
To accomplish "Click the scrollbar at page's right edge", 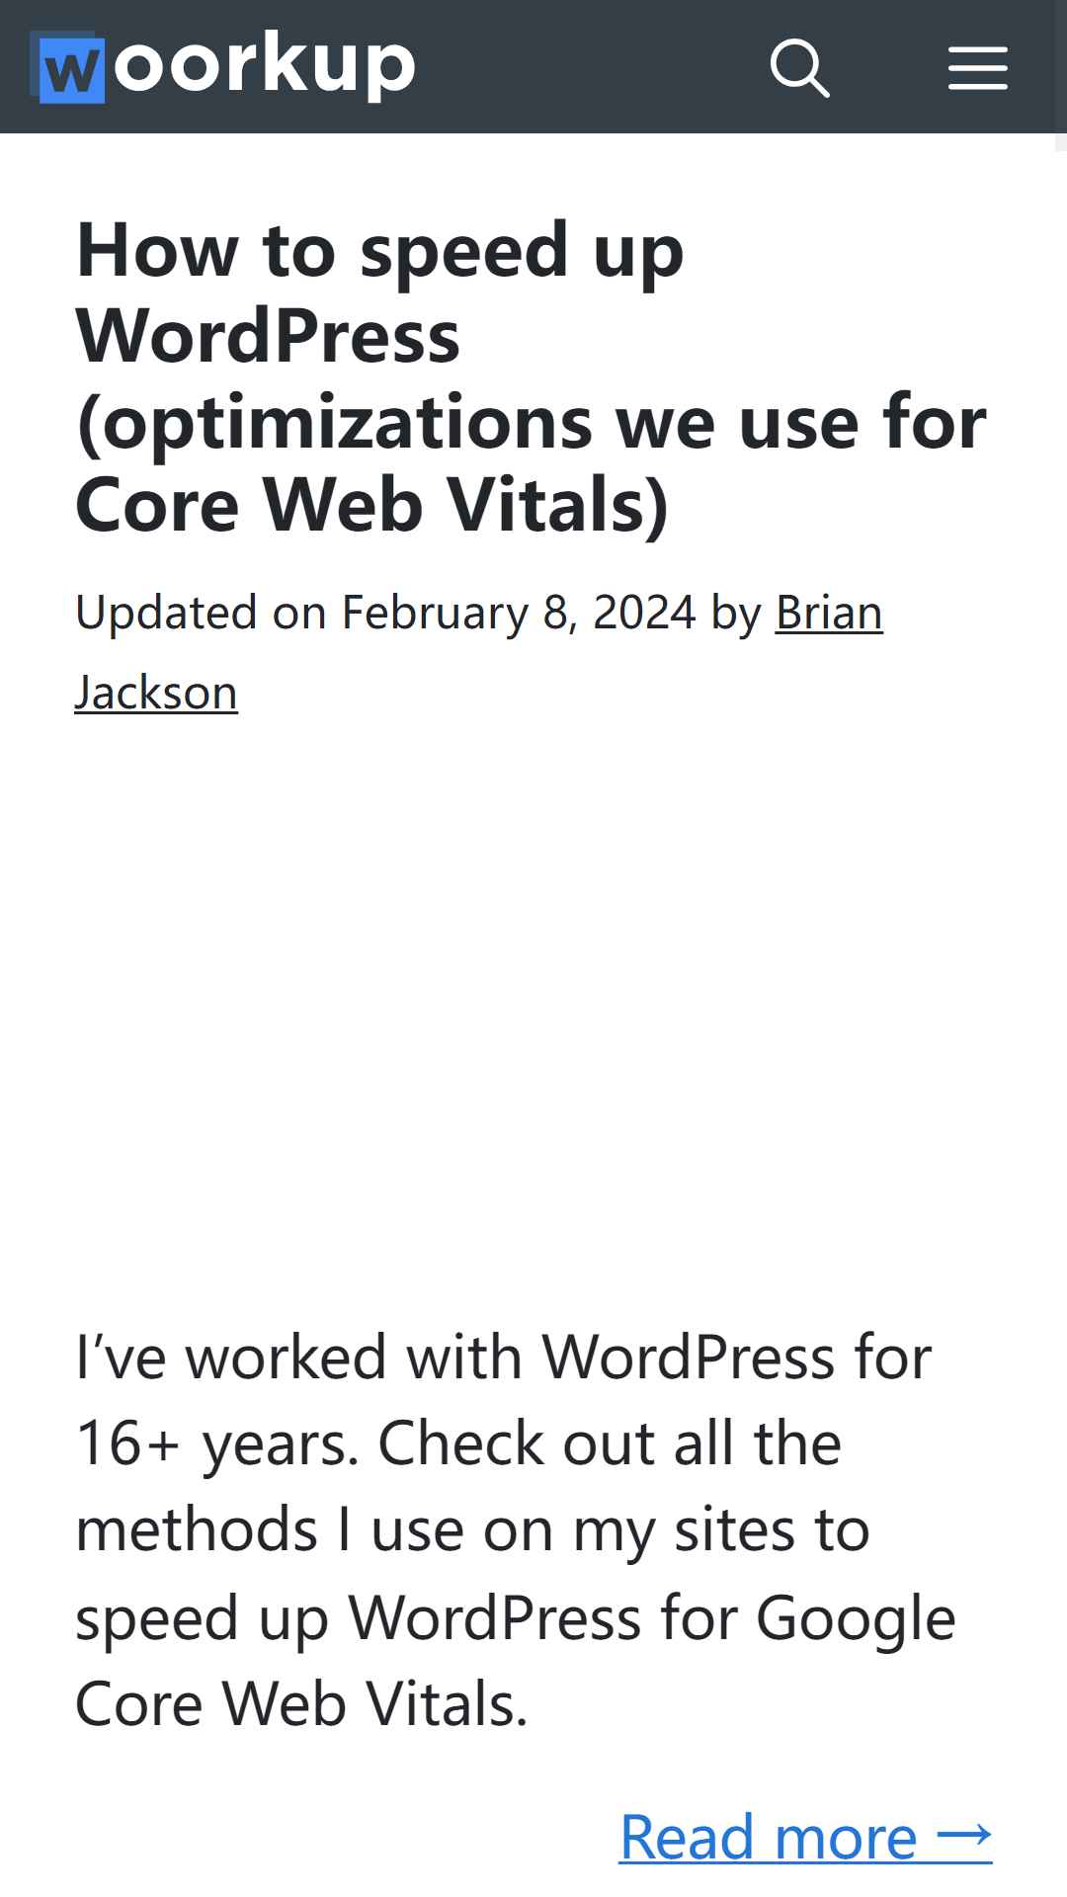I will pyautogui.click(x=1061, y=142).
